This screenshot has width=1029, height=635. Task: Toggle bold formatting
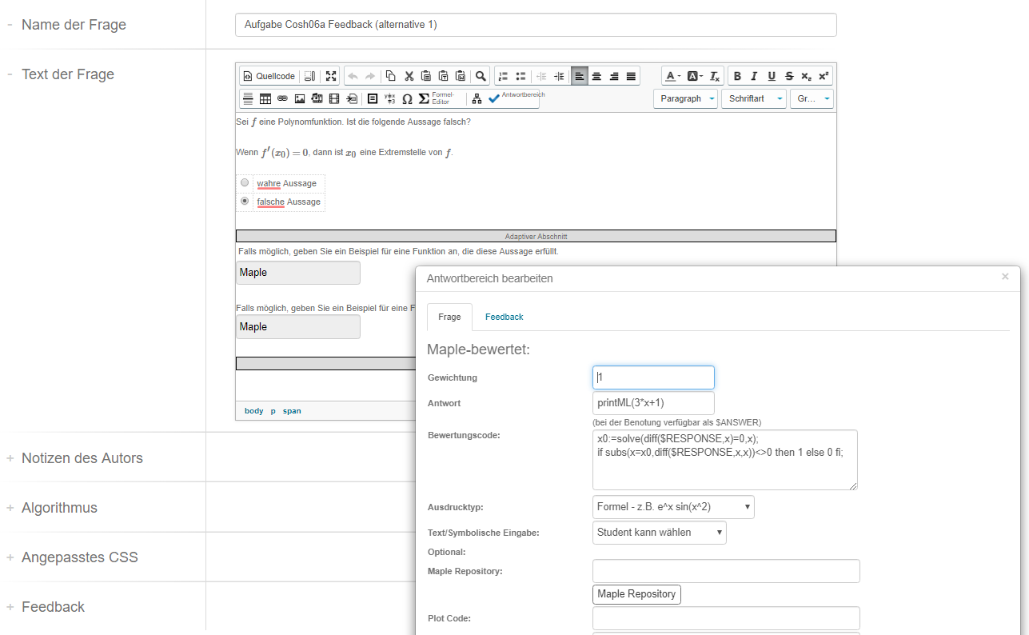737,77
